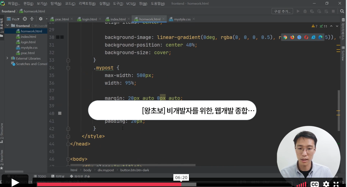This screenshot has width=347, height=187.
Task: Select prac.html in project tree
Action: pos(25,53)
